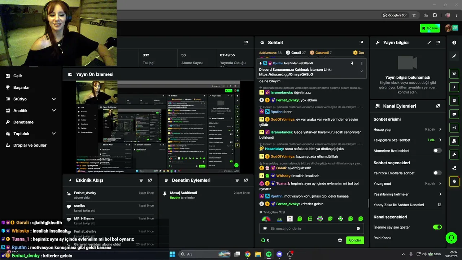Open chat settings gear icon

340,240
